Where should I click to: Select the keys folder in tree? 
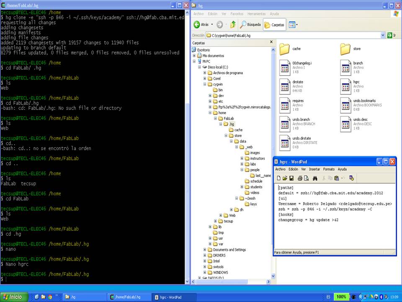pyautogui.click(x=251, y=204)
